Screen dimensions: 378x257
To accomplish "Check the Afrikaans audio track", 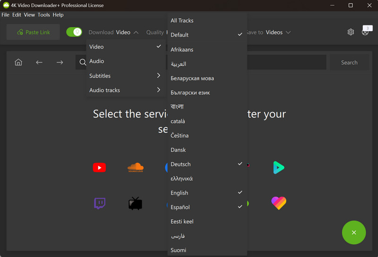I will click(207, 50).
